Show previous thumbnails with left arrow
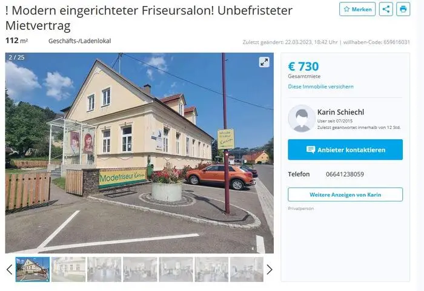The width and height of the screenshot is (424, 291). click(10, 269)
